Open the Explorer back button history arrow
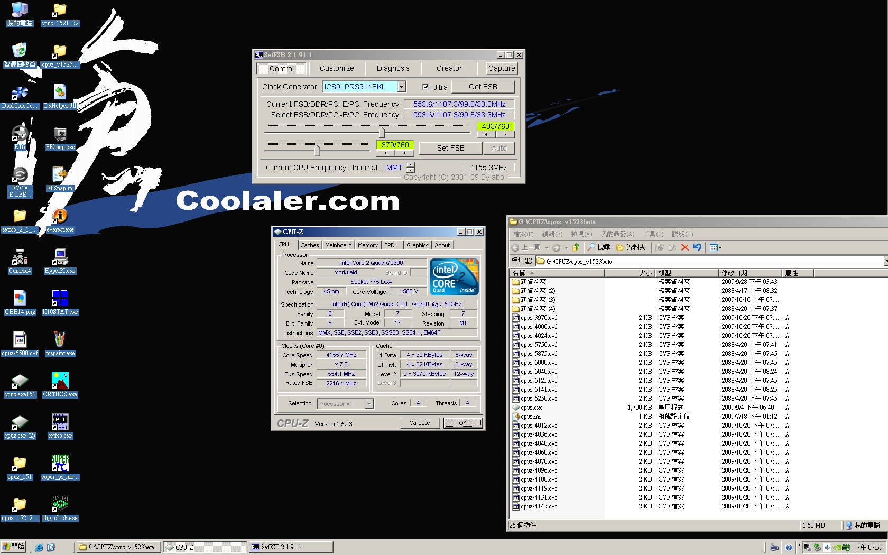 [547, 247]
